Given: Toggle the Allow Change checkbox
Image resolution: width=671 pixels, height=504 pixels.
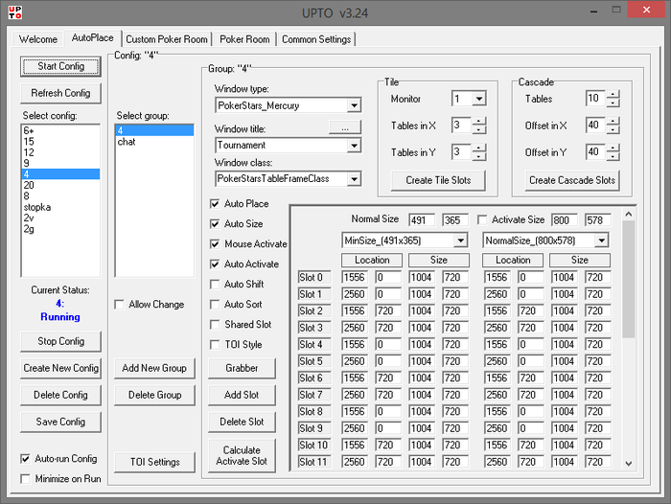Looking at the screenshot, I should 120,305.
